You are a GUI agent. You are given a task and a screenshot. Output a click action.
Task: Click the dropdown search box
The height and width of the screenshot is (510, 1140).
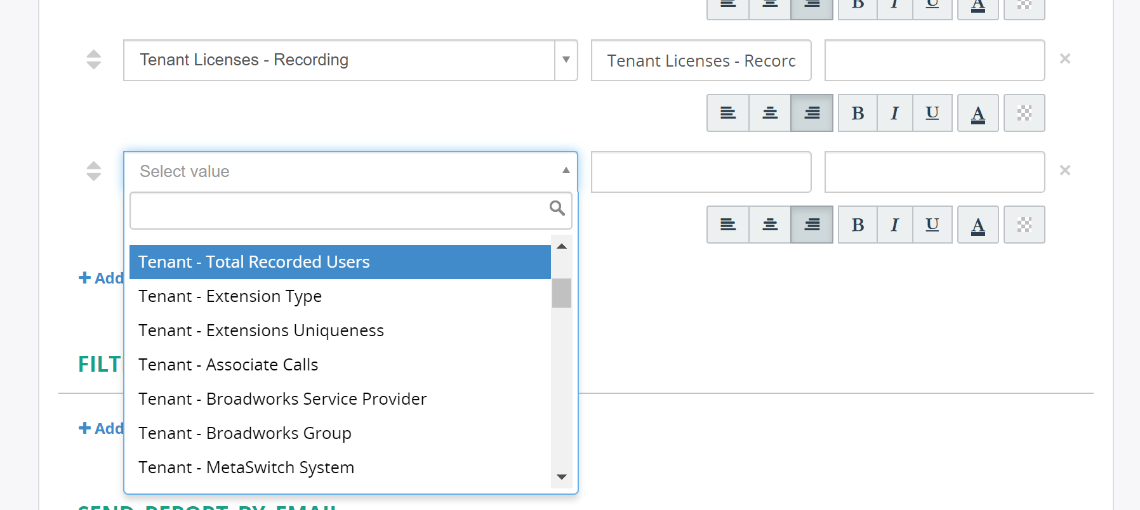point(350,211)
